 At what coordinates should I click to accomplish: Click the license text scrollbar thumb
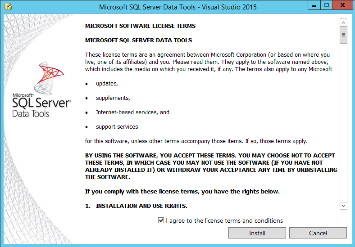(x=343, y=35)
